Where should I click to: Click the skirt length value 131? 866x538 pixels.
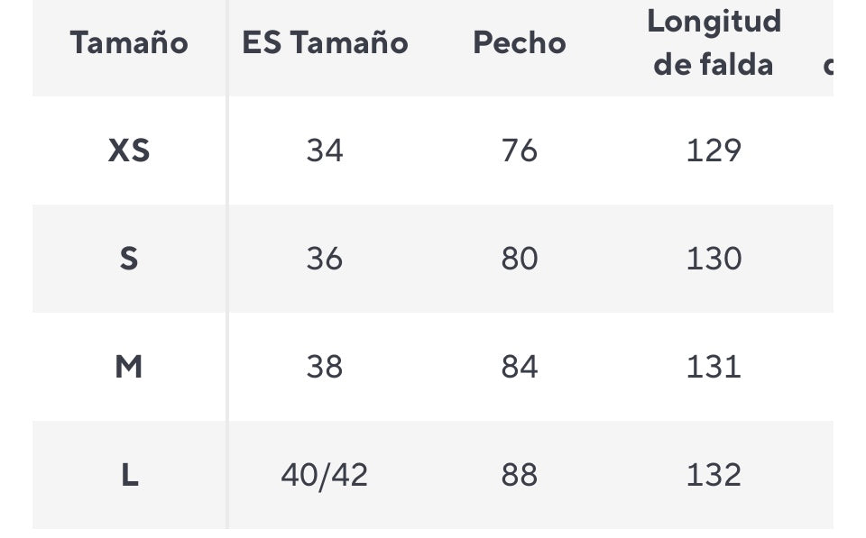pos(714,367)
